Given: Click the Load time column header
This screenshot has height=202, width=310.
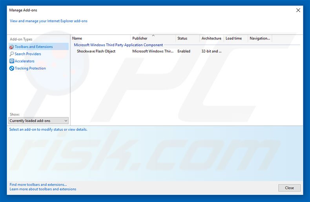Looking at the screenshot, I should [x=235, y=38].
